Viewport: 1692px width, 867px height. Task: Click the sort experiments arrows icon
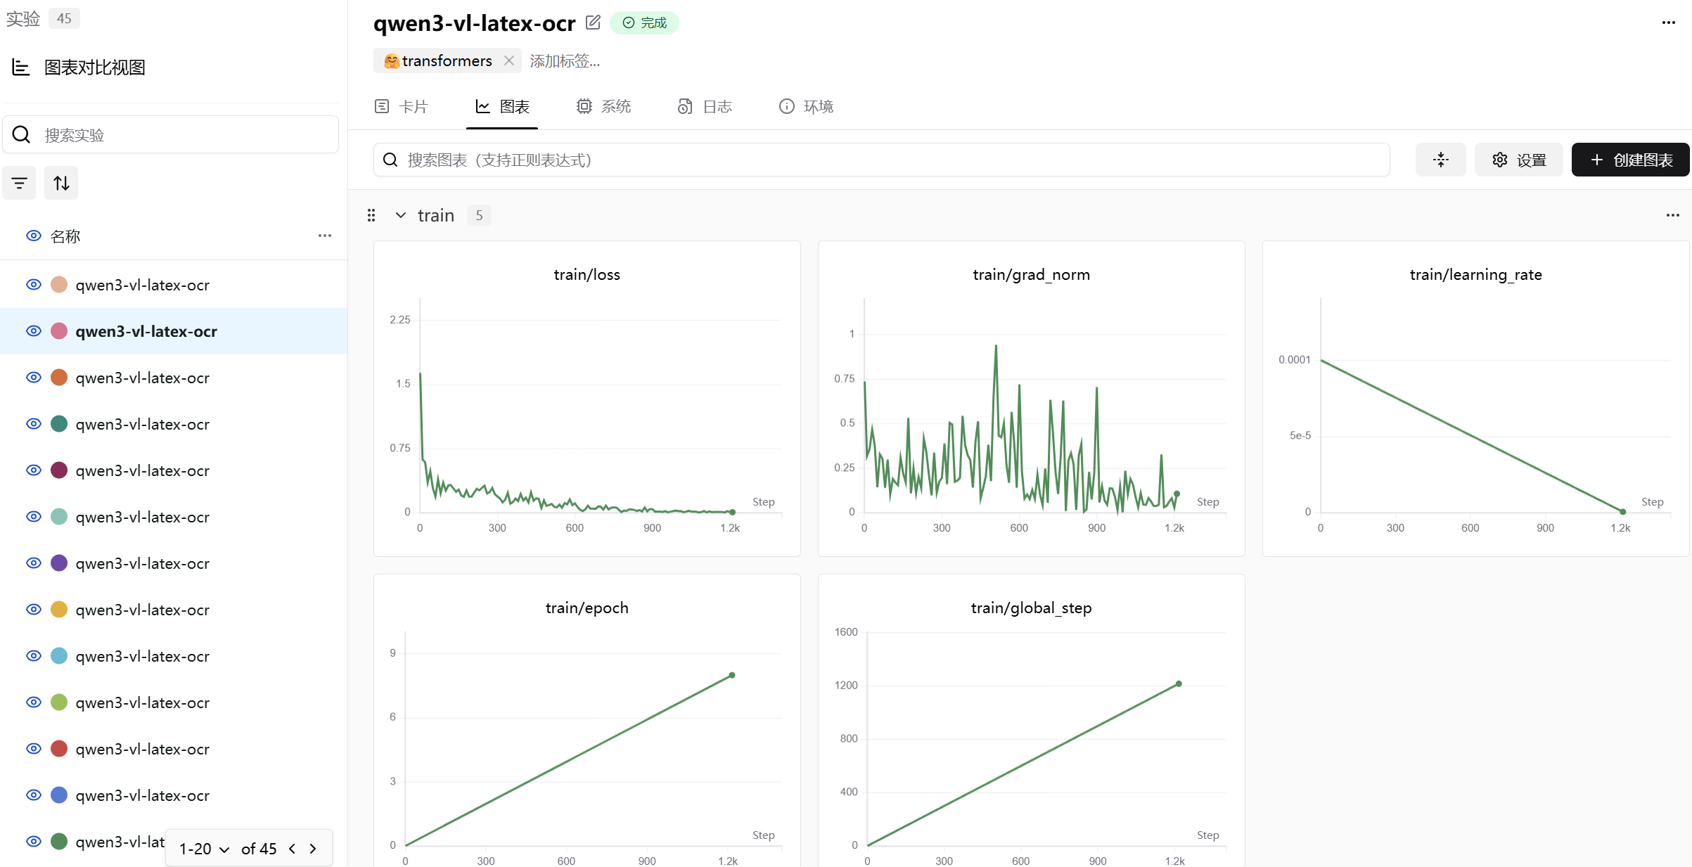[61, 184]
